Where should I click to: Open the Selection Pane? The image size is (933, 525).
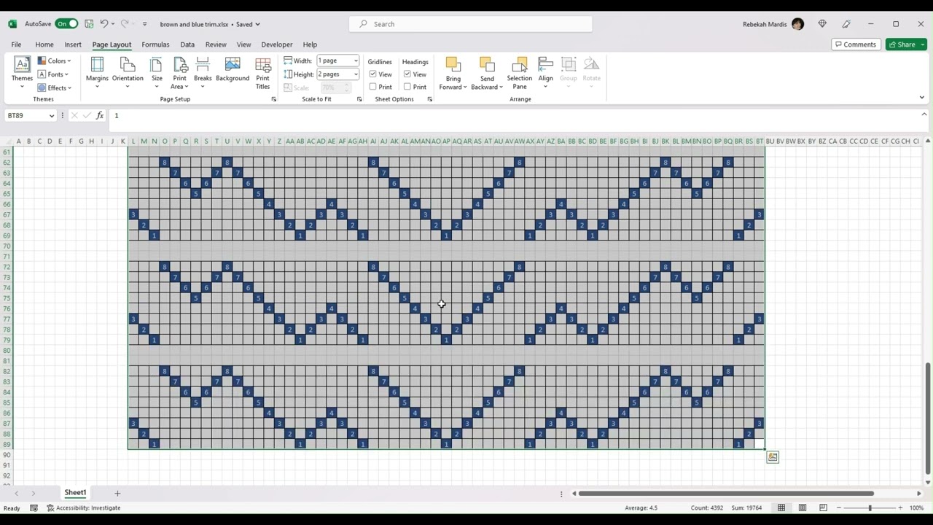[520, 73]
